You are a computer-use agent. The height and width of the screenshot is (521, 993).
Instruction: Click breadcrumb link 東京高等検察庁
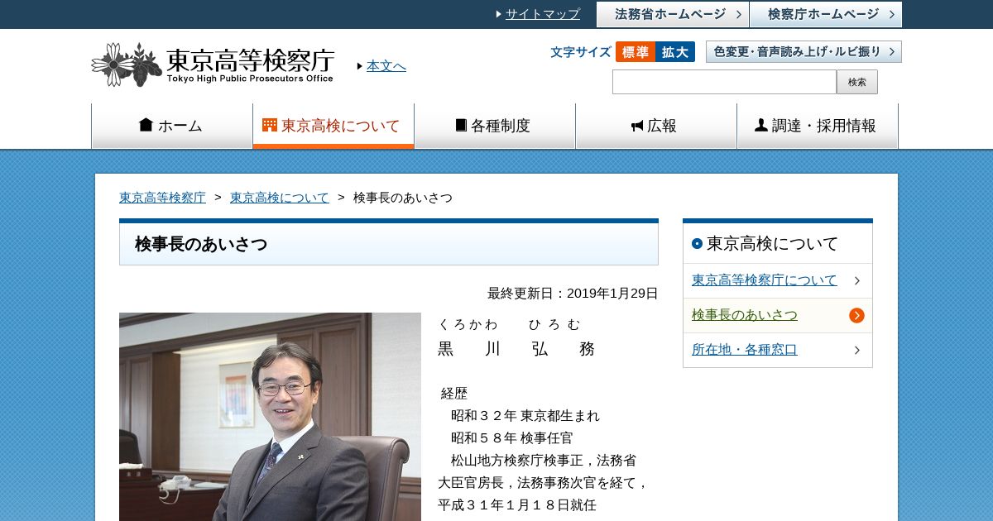tap(162, 198)
